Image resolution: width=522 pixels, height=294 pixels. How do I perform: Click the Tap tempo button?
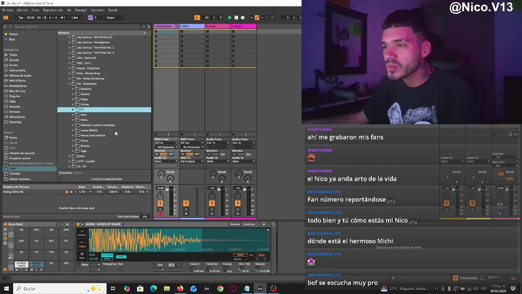coord(21,18)
